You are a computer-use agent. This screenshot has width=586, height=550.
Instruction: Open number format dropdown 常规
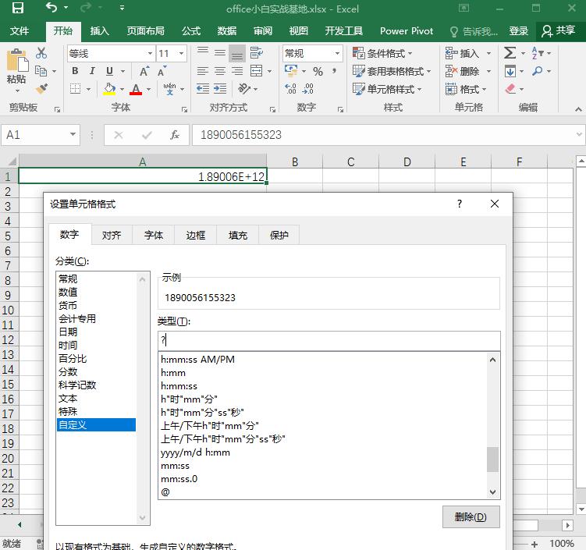(x=337, y=53)
